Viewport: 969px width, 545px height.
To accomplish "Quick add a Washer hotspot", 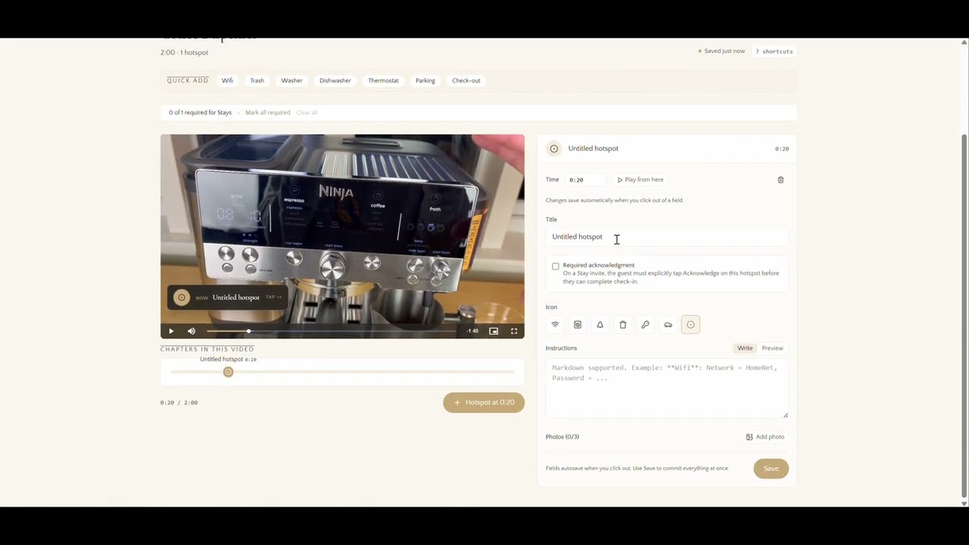I will tap(291, 80).
